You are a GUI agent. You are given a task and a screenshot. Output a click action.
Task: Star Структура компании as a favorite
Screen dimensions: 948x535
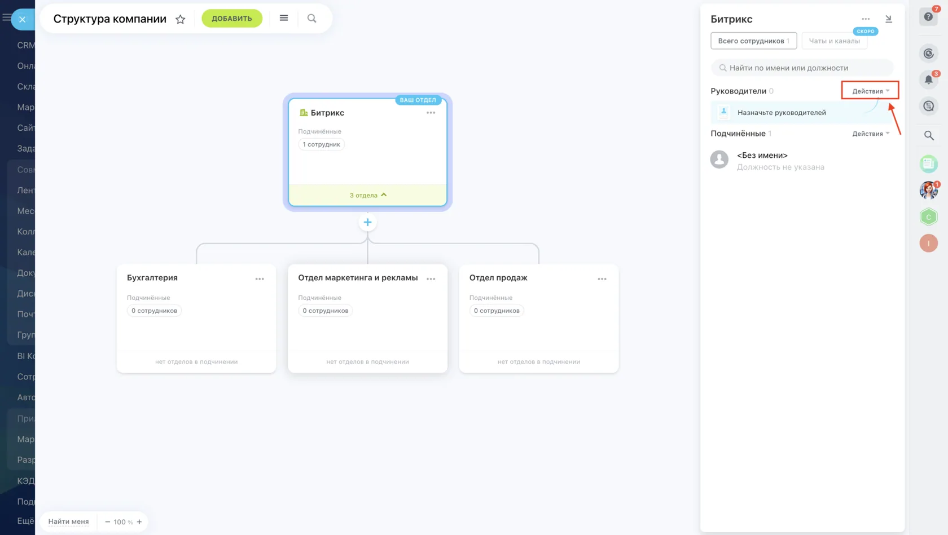click(x=181, y=19)
